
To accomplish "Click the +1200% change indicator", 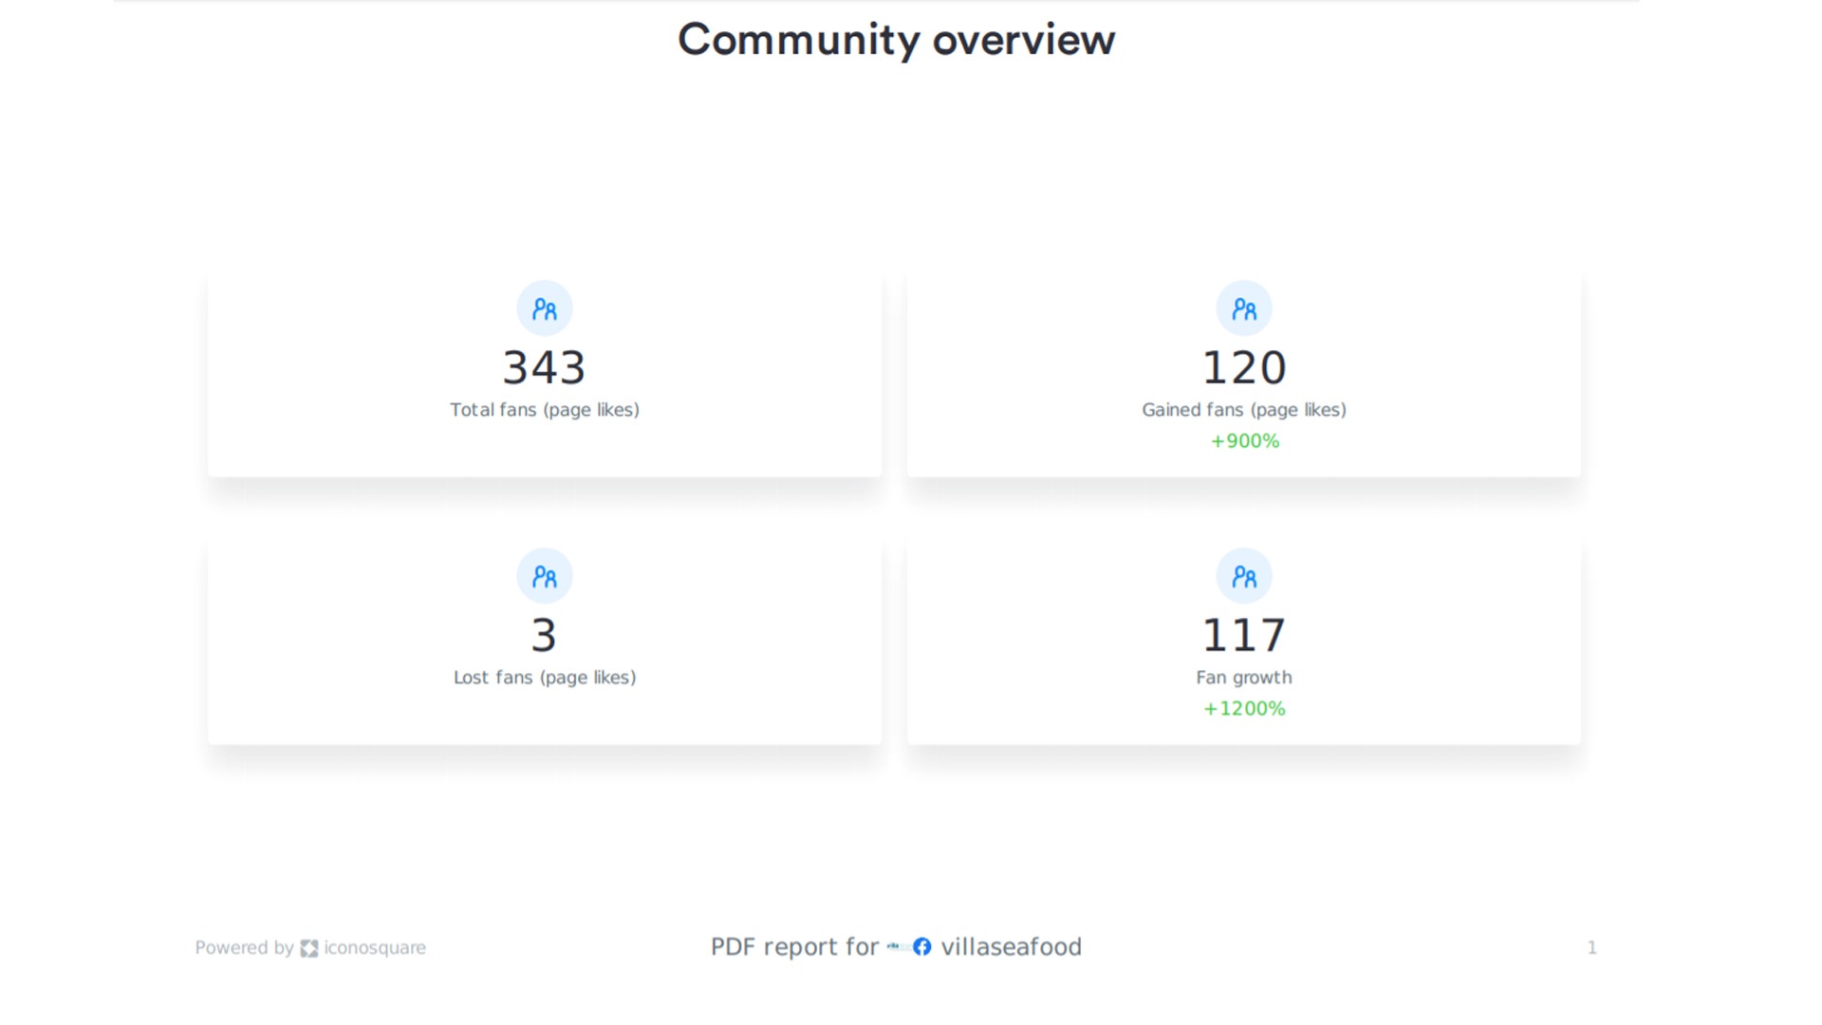I will point(1243,709).
